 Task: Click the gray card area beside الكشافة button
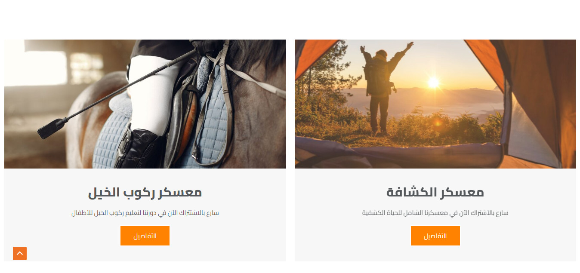516,236
